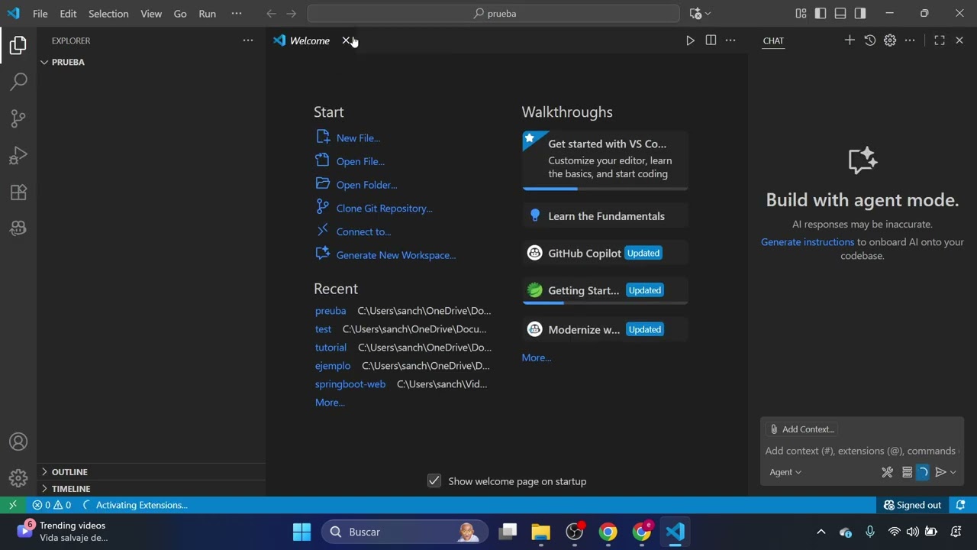The width and height of the screenshot is (977, 550).
Task: Click the New File... link
Action: 358,138
